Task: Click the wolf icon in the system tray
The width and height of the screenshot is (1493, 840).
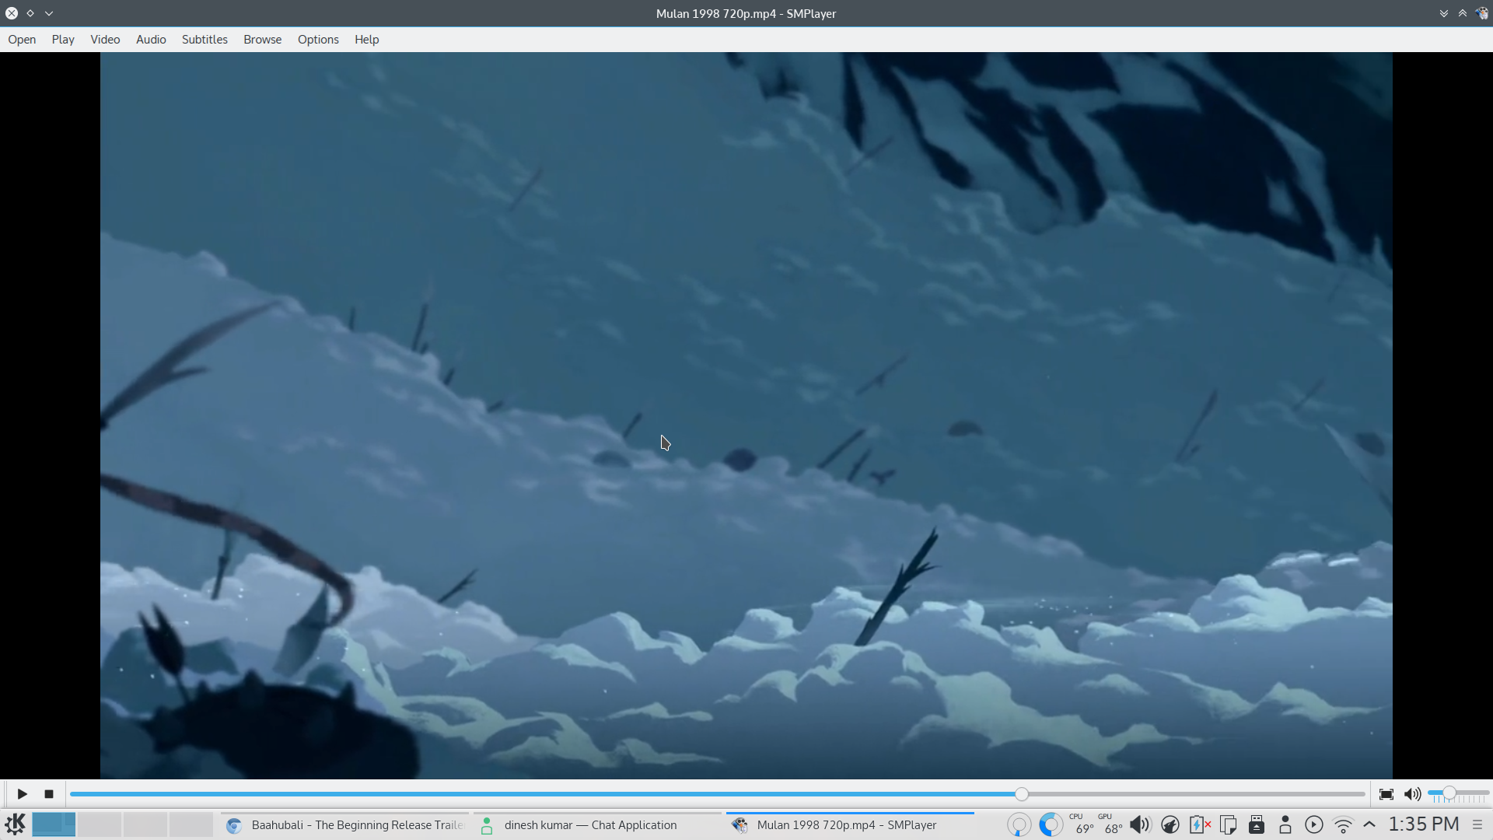Action: pyautogui.click(x=1170, y=824)
